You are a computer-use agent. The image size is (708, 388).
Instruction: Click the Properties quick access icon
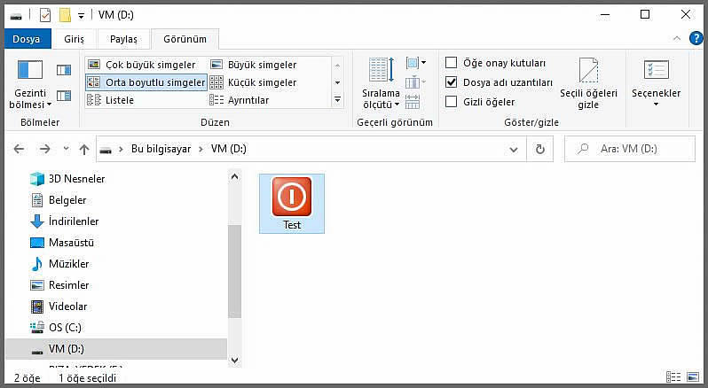(x=45, y=16)
